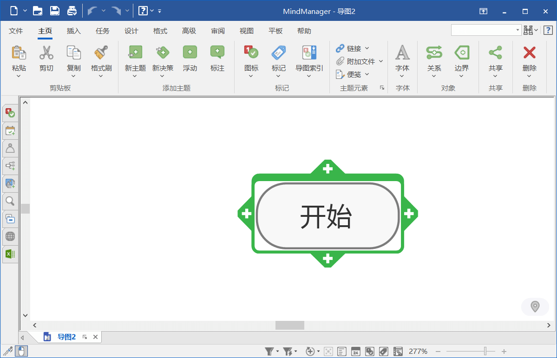This screenshot has width=557, height=358.
Task: Open the Excel sidebar tab icon
Action: tap(10, 254)
